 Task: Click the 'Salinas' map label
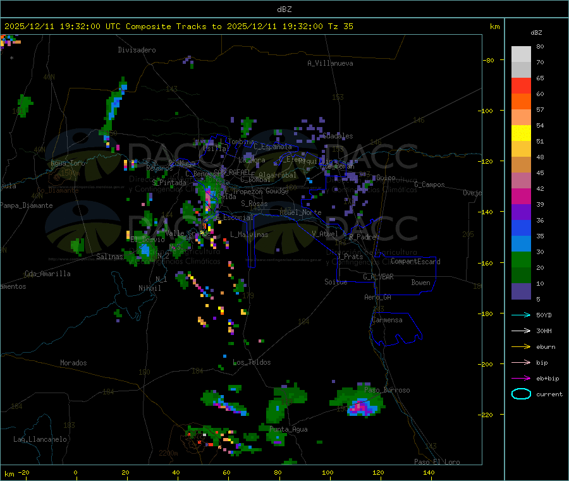pyautogui.click(x=109, y=257)
